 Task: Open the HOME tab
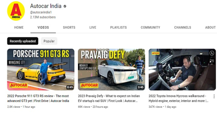pyautogui.click(x=19, y=27)
